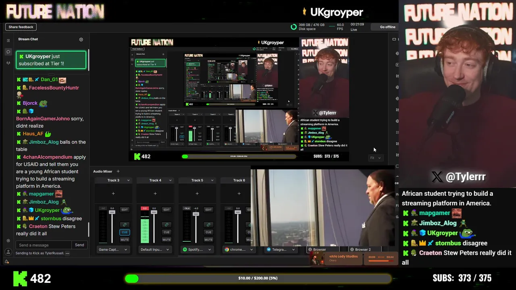This screenshot has height=290, width=516.
Task: Click the pinned UKgroyper subscribed Tier 1 message
Action: pyautogui.click(x=51, y=60)
